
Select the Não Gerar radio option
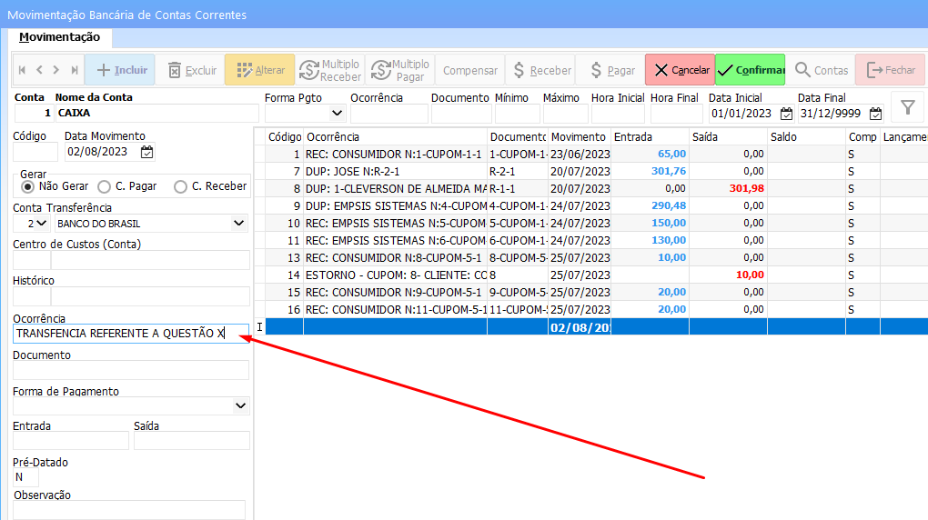[x=27, y=187]
